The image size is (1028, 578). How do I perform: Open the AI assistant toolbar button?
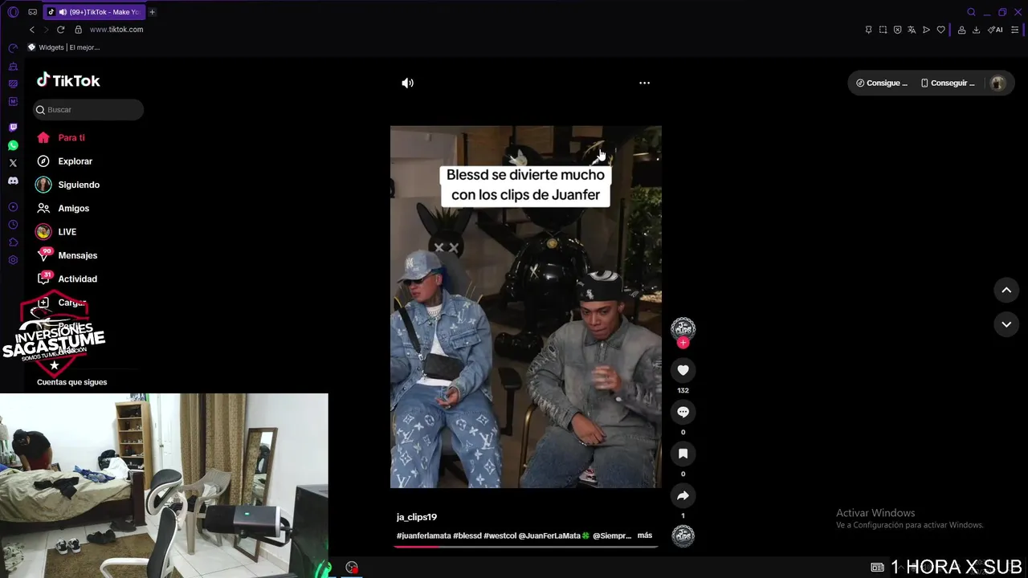click(995, 30)
